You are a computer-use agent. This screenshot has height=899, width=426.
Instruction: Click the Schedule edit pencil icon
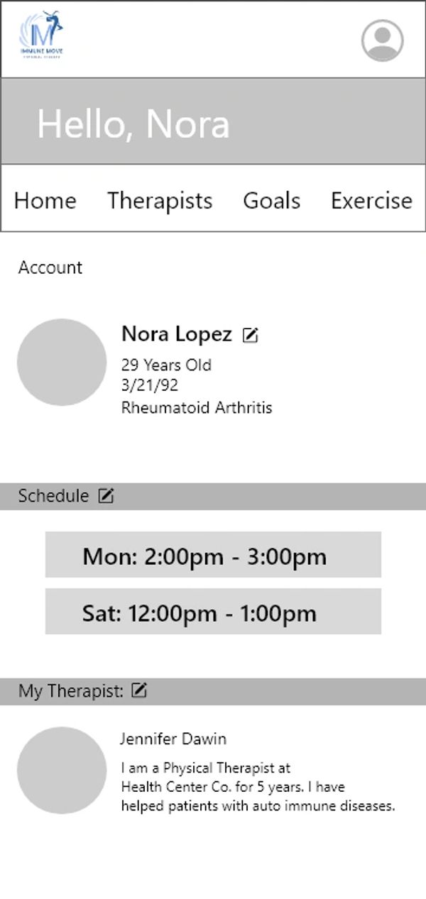pyautogui.click(x=106, y=496)
